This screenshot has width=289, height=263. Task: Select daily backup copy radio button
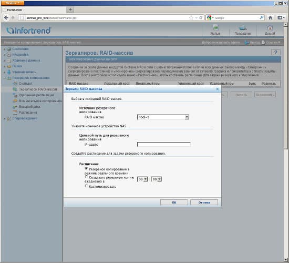point(86,177)
